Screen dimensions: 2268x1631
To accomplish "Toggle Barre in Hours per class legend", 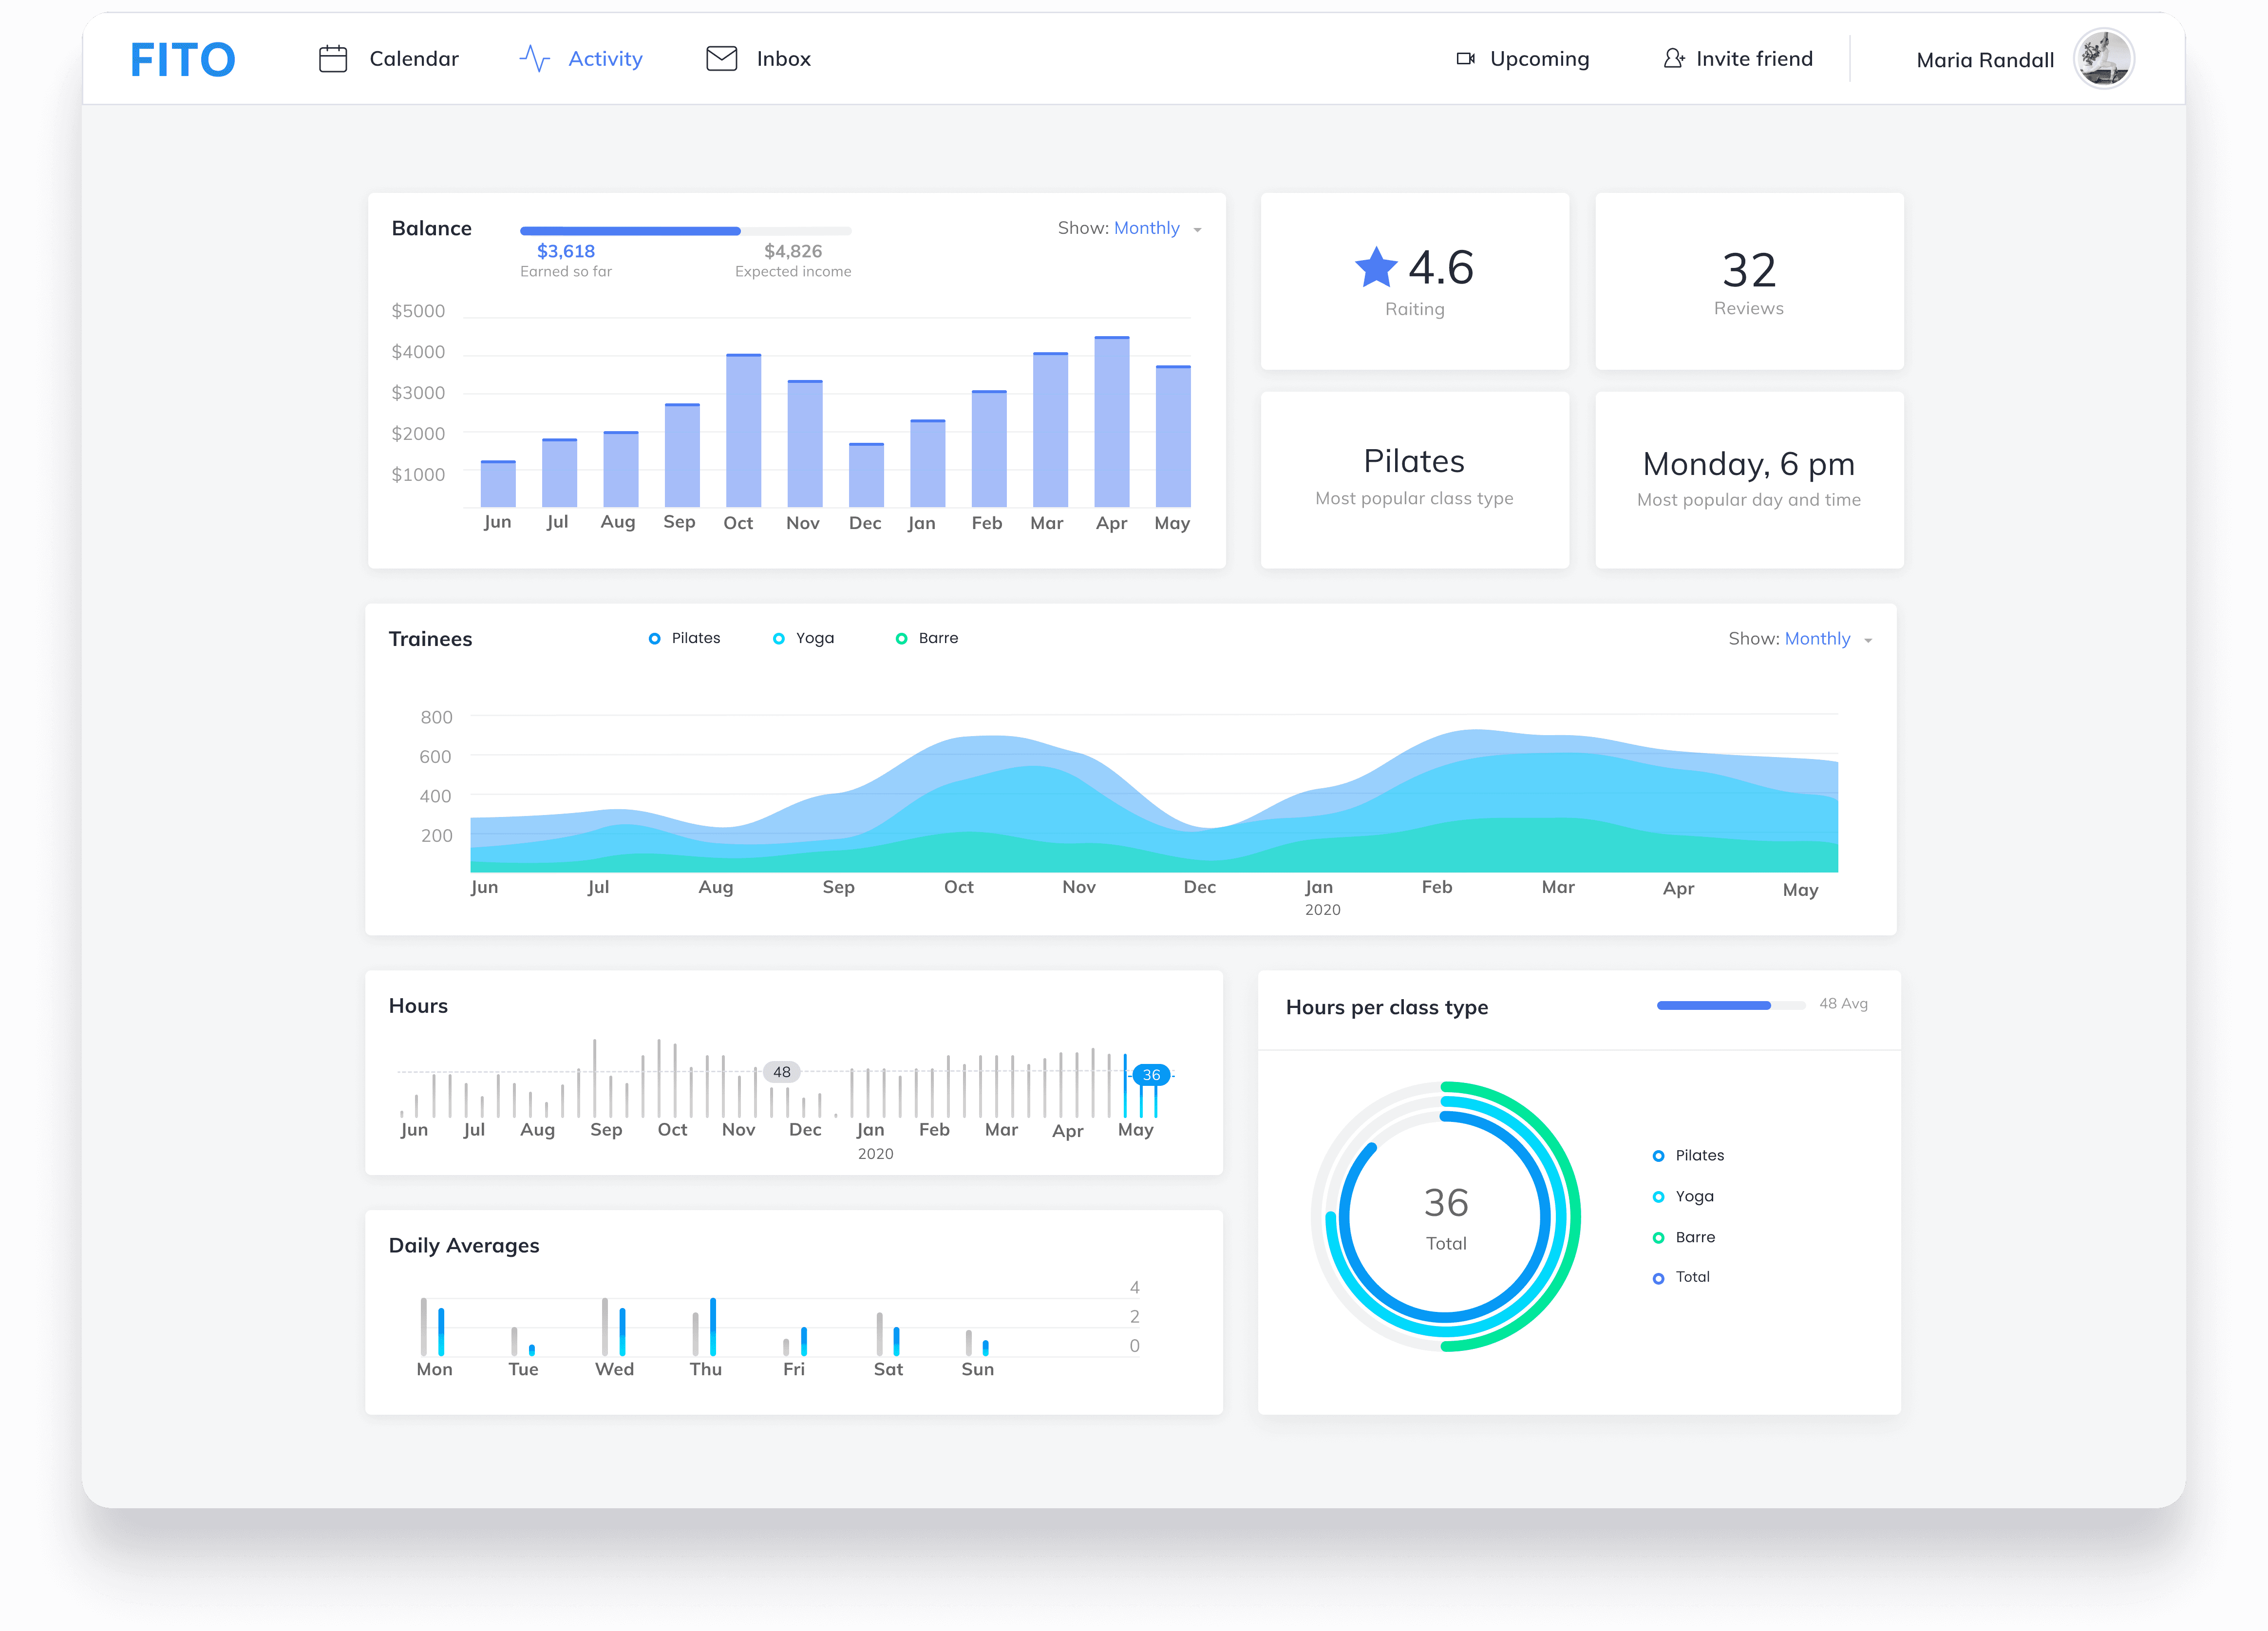I will click(1684, 1237).
